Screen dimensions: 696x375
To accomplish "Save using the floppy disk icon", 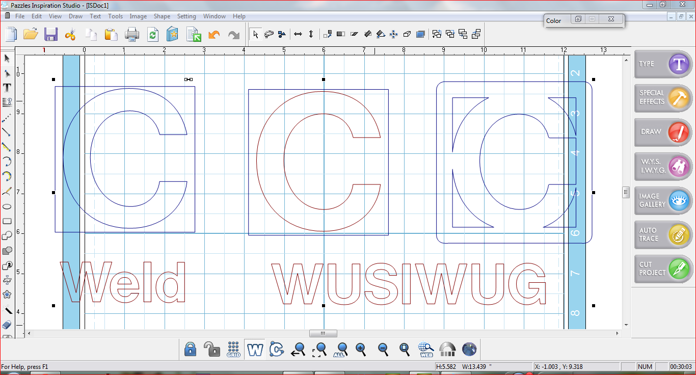I will (50, 34).
